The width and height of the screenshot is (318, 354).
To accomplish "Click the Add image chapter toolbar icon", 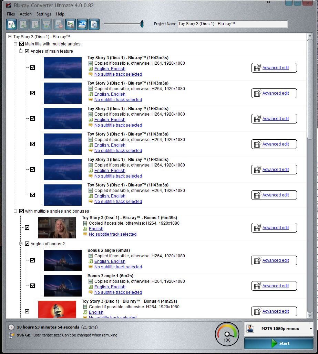I will (47, 24).
